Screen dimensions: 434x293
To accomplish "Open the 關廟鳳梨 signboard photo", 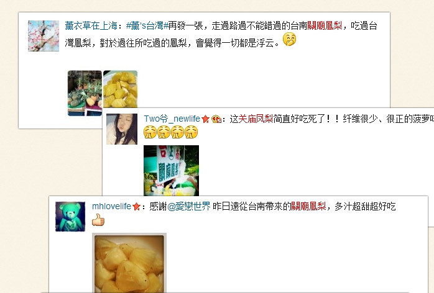I will click(x=172, y=171).
